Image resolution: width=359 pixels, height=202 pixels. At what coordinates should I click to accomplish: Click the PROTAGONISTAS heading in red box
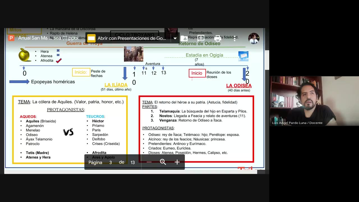tap(158, 128)
